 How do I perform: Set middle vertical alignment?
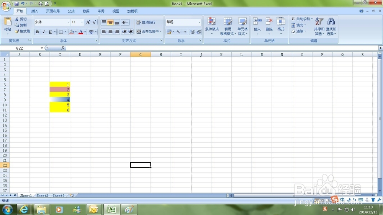tap(110, 22)
